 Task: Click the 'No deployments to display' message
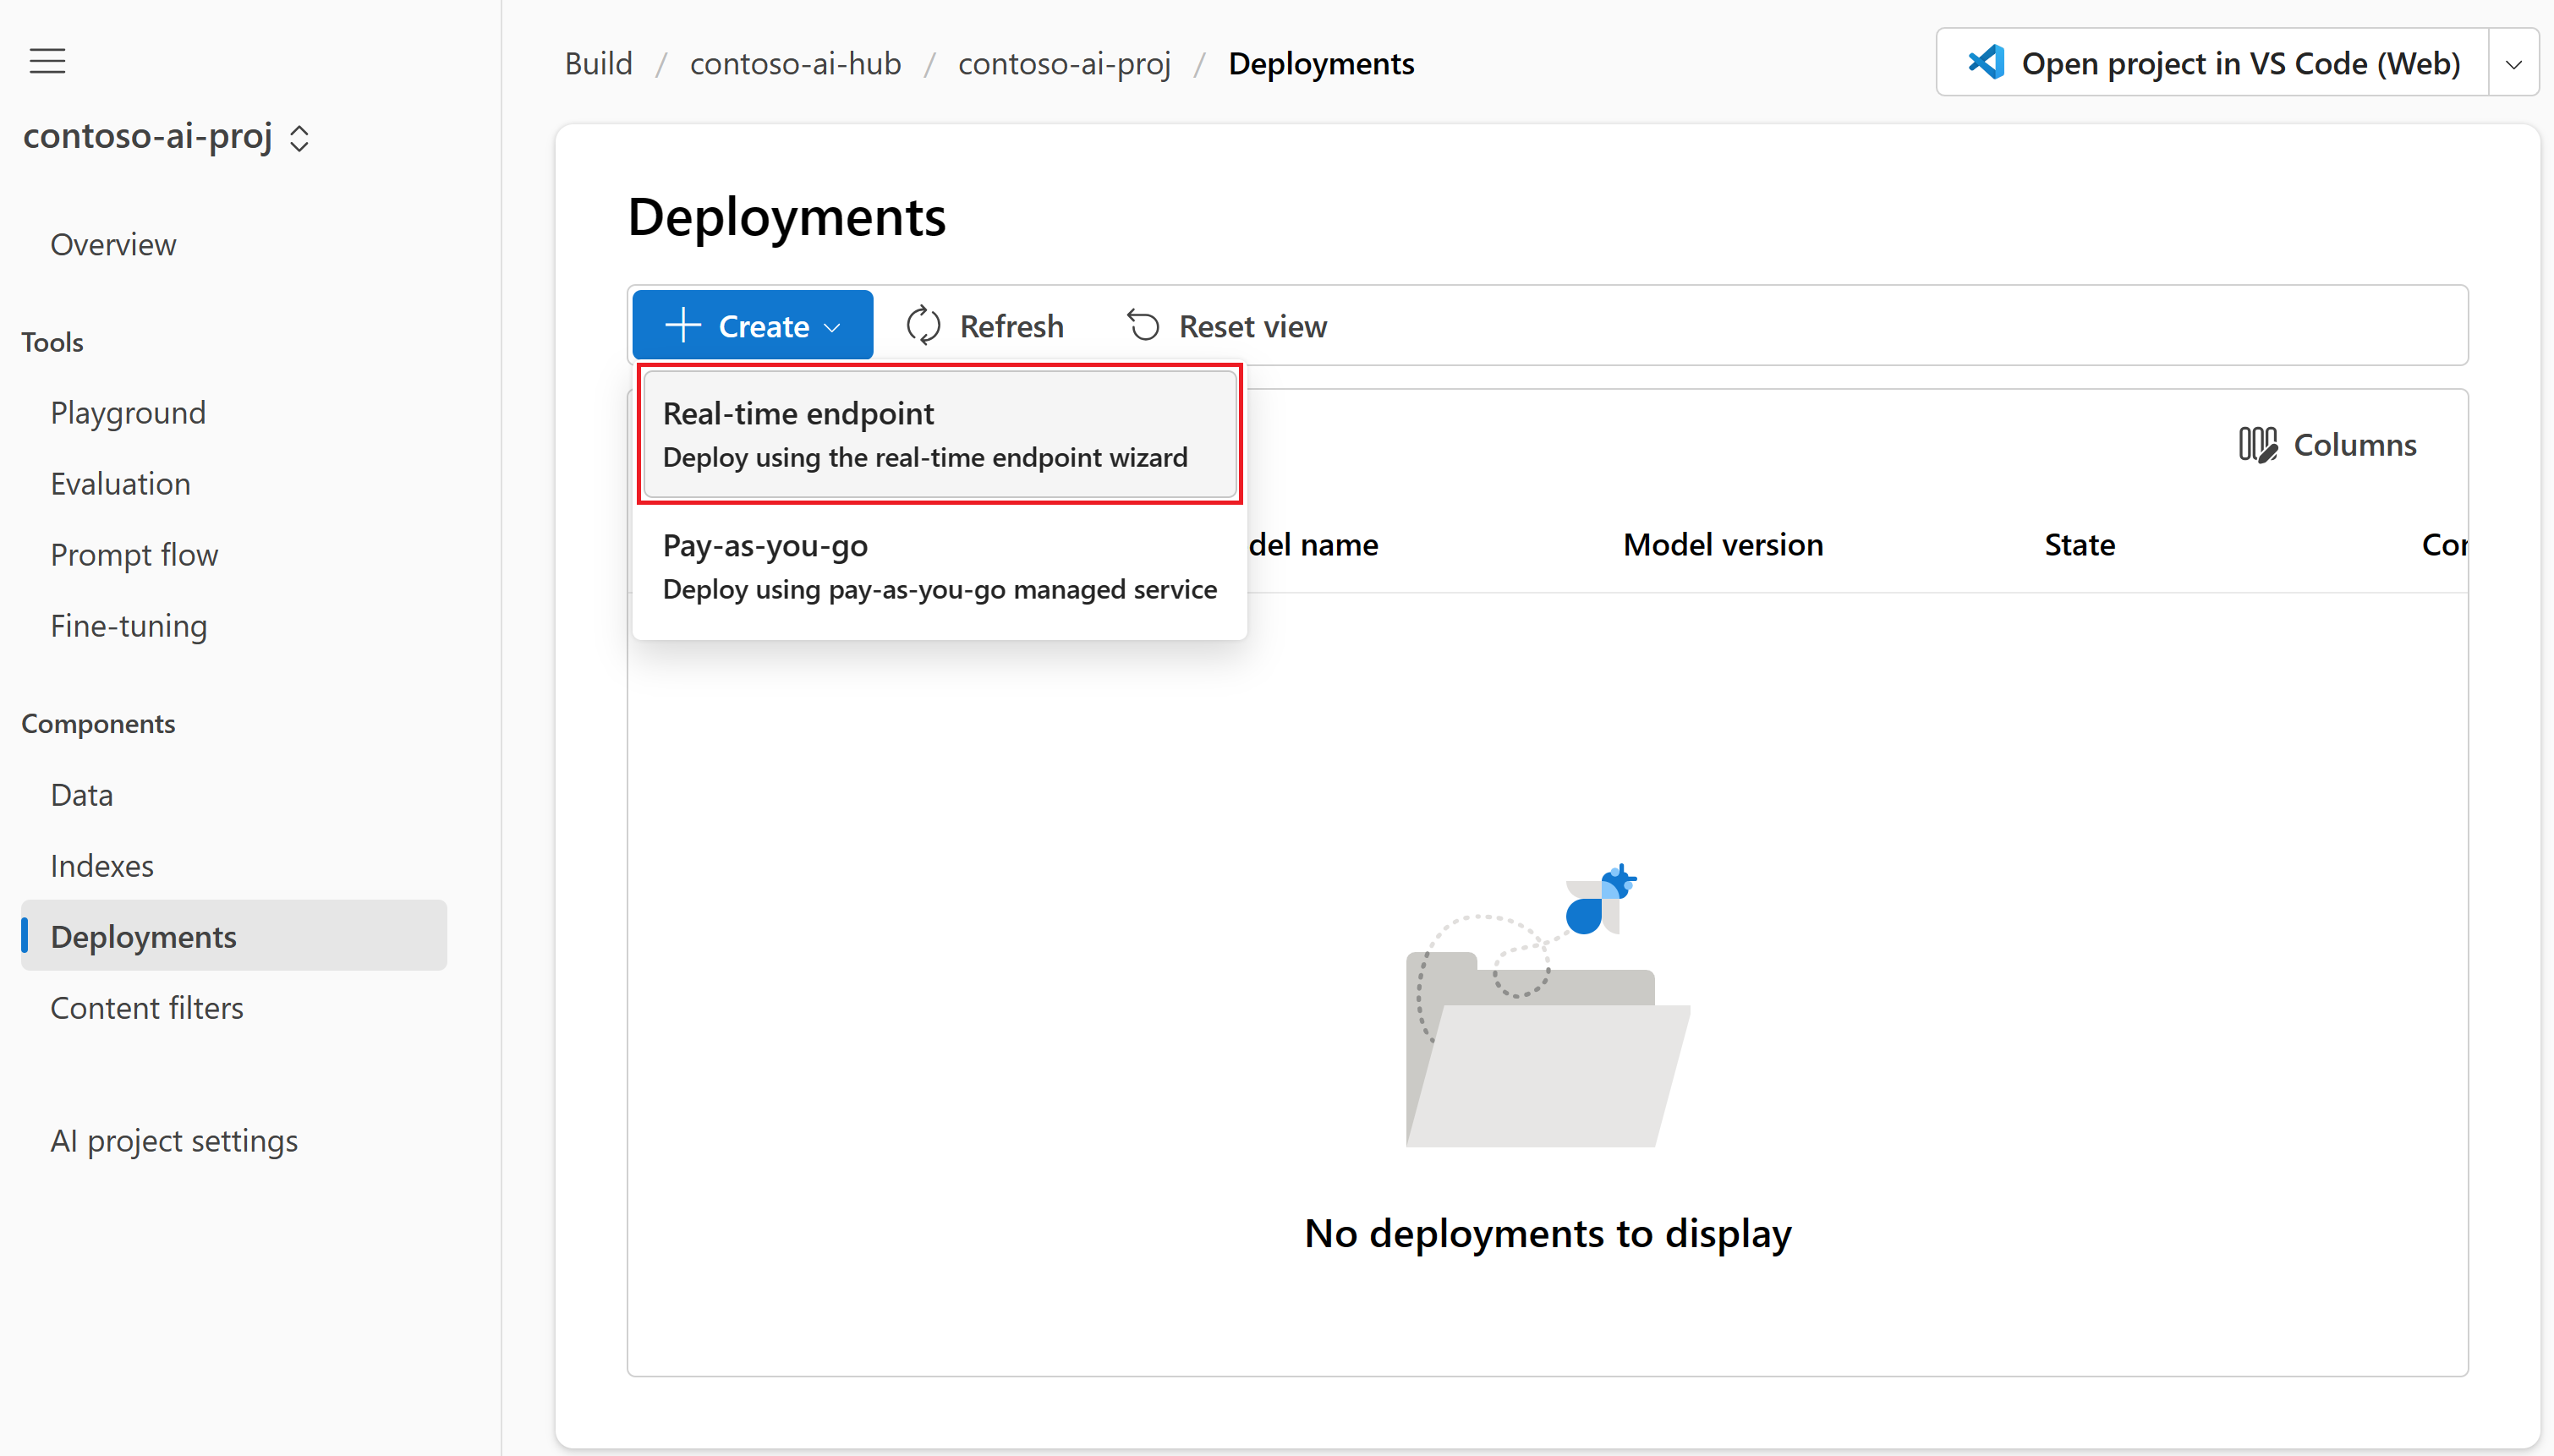pos(1547,1233)
